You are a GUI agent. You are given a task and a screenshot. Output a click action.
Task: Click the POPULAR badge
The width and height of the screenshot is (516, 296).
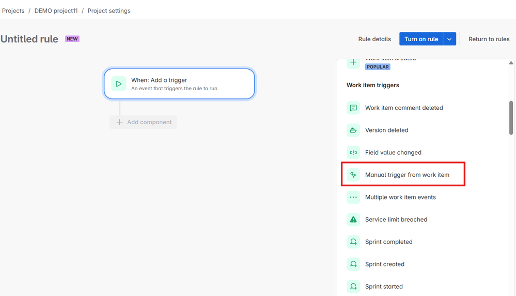[378, 67]
